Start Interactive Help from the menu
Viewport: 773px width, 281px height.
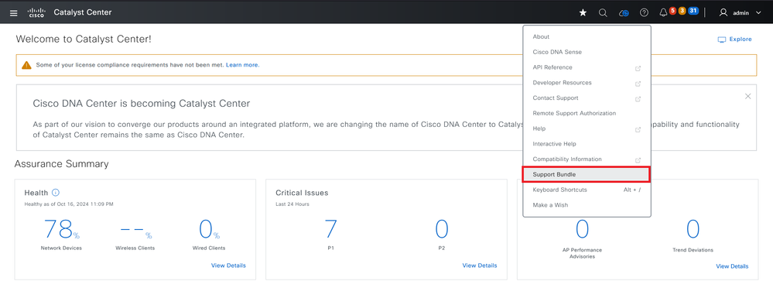(x=587, y=144)
